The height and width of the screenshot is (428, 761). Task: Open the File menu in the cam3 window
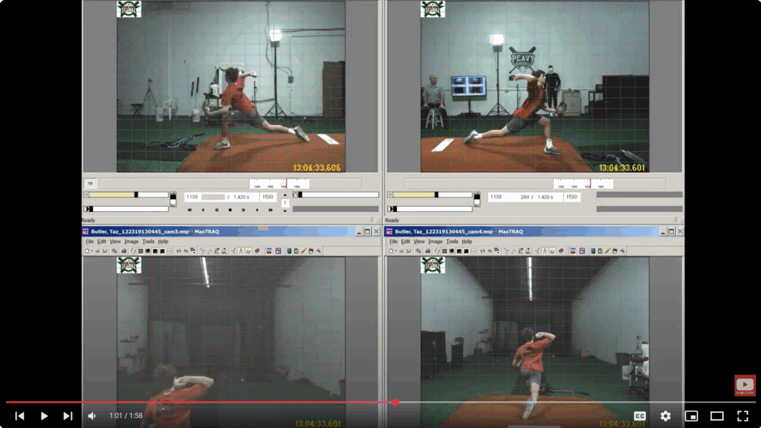[x=89, y=241]
